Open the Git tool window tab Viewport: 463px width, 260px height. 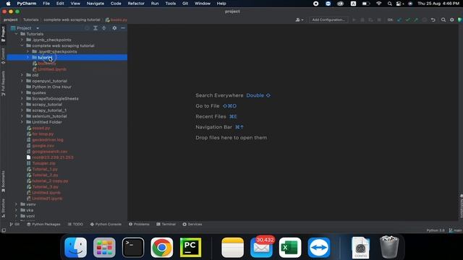tap(14, 225)
